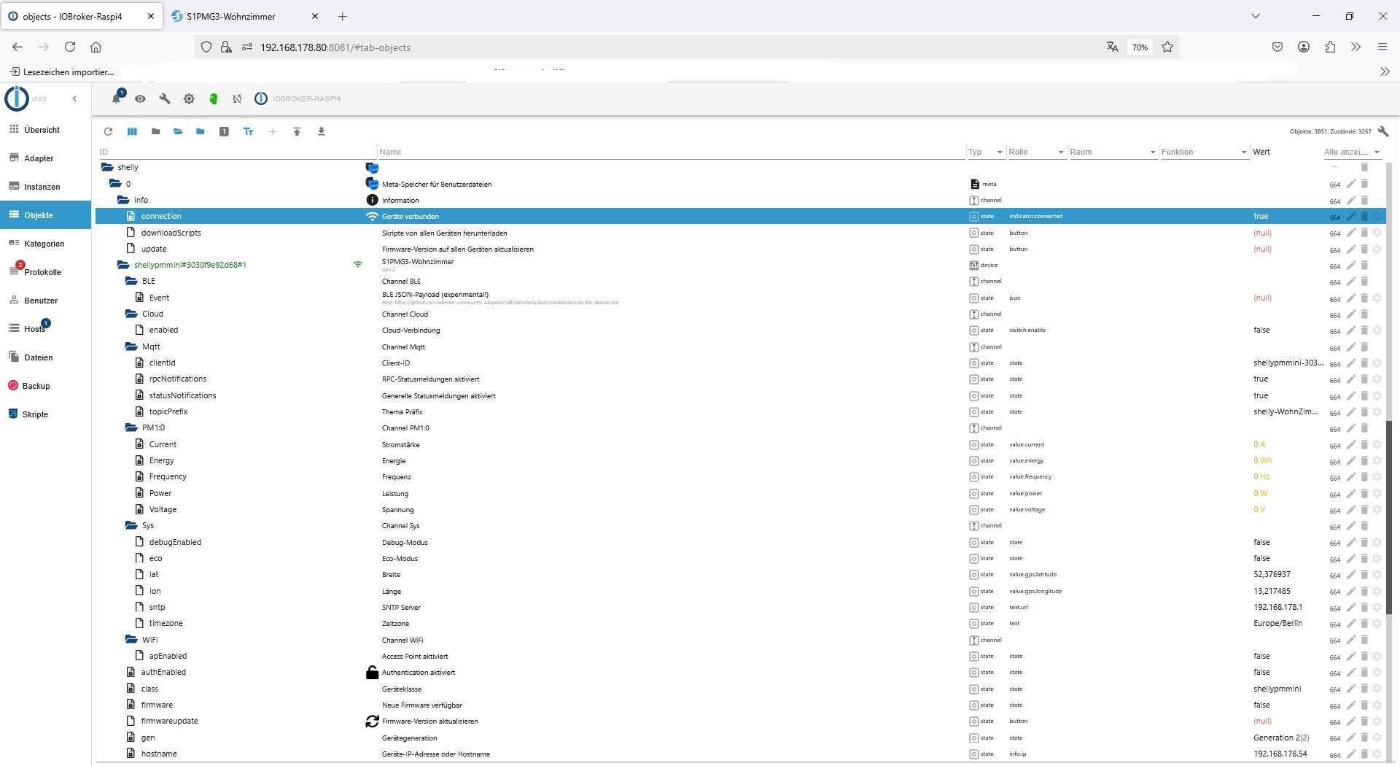1400x766 pixels.
Task: Bookmark this page with star icon
Action: click(1167, 47)
